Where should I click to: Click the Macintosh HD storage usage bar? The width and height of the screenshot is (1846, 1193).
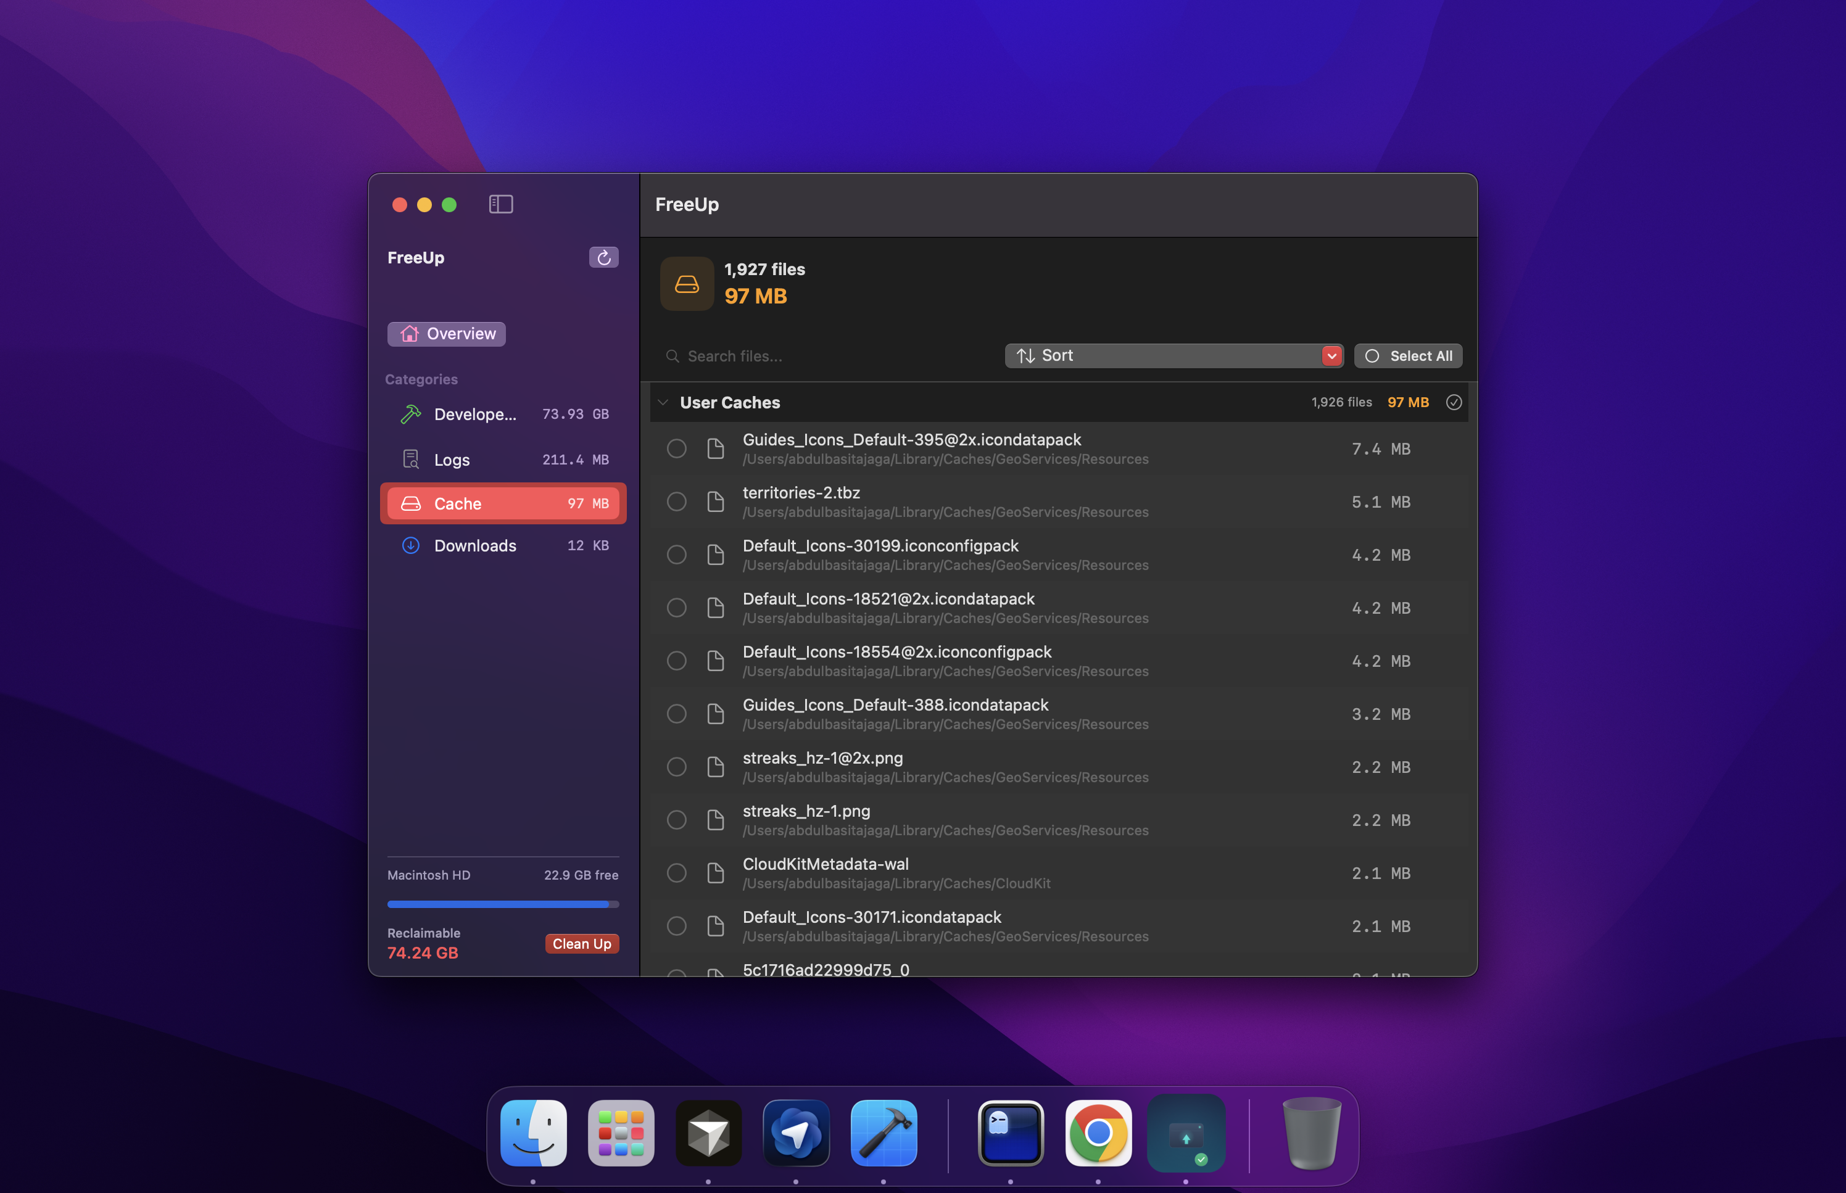point(503,904)
